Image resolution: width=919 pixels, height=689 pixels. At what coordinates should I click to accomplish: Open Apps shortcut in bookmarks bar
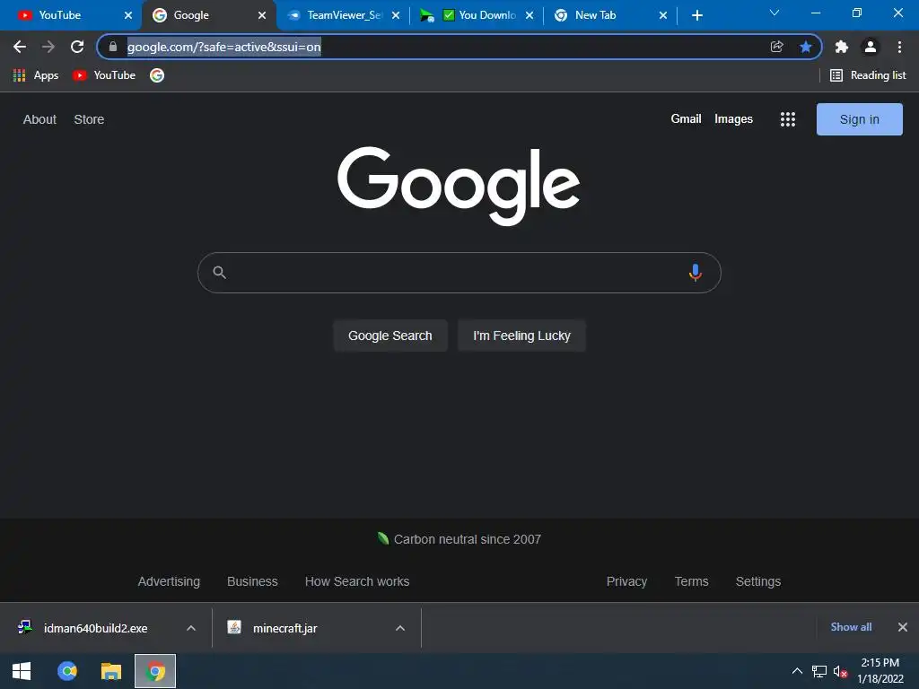pos(36,75)
